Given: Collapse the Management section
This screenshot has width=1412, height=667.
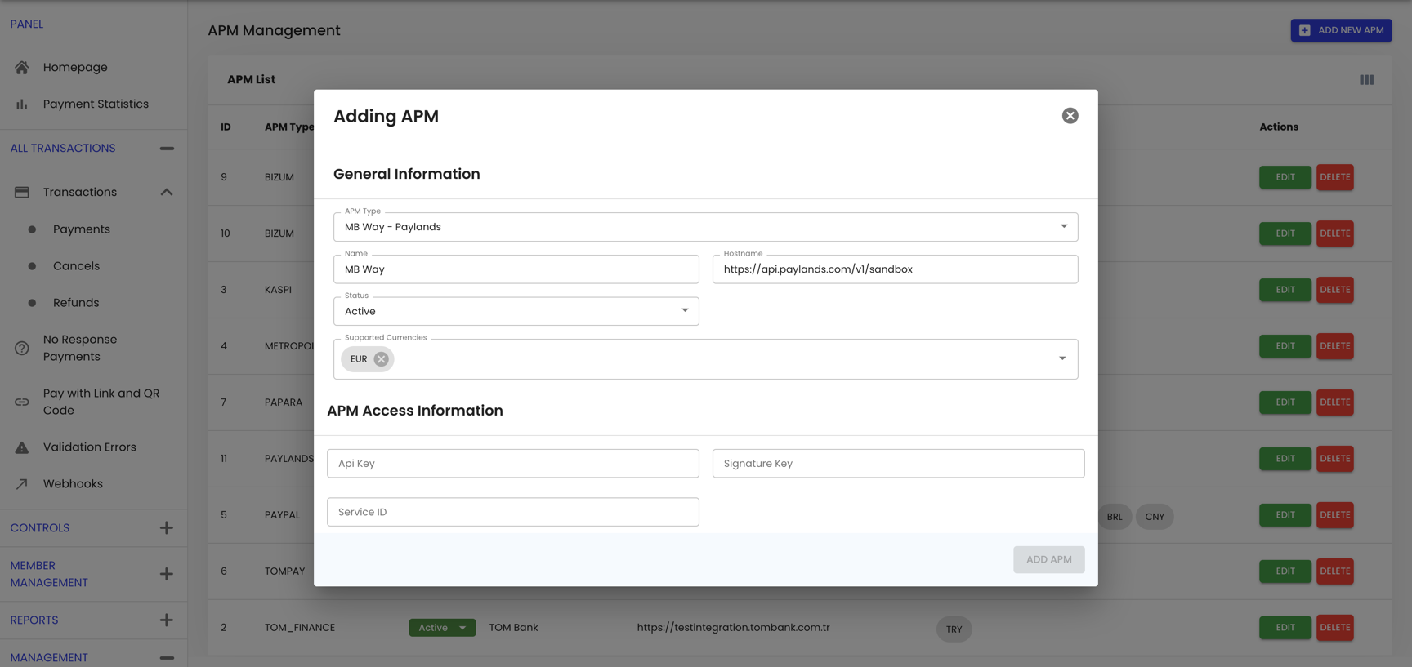Looking at the screenshot, I should tap(167, 658).
